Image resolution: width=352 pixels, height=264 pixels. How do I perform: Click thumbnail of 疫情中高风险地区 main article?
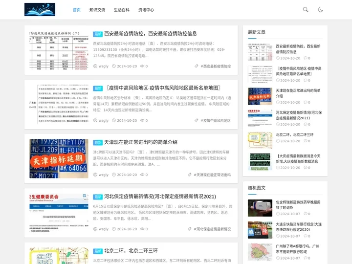click(x=59, y=105)
